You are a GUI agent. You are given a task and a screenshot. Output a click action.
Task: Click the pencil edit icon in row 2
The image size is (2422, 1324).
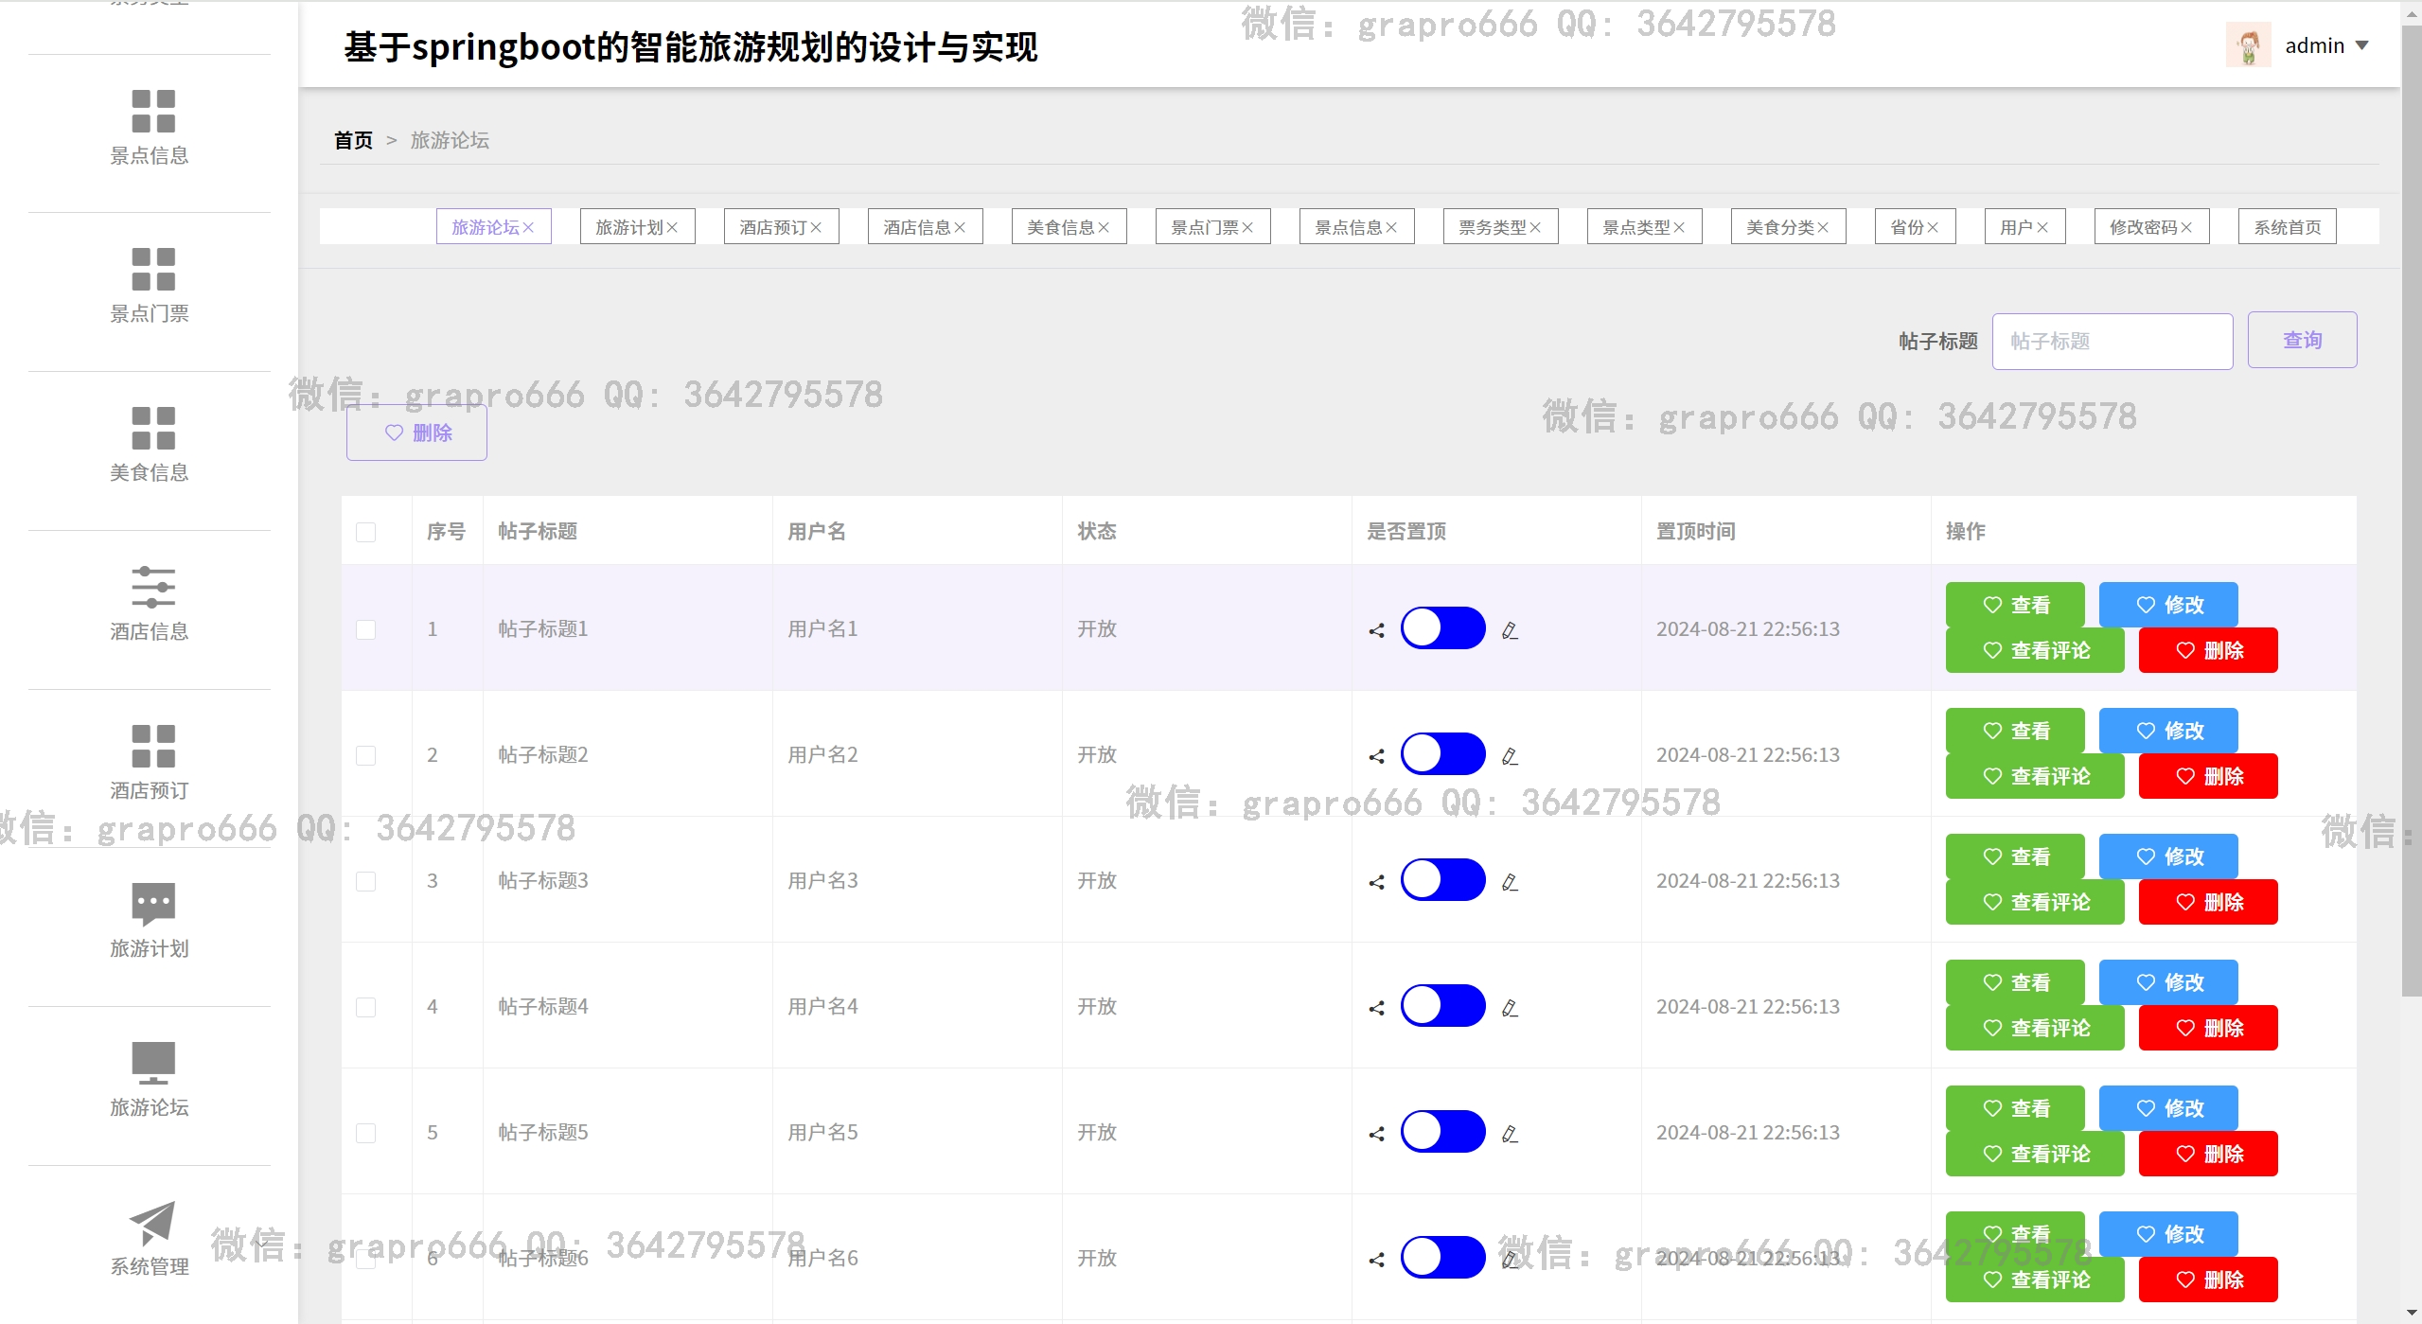click(1510, 756)
